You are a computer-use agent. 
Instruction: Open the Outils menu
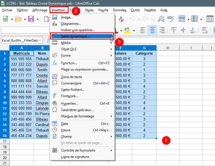click(135, 10)
